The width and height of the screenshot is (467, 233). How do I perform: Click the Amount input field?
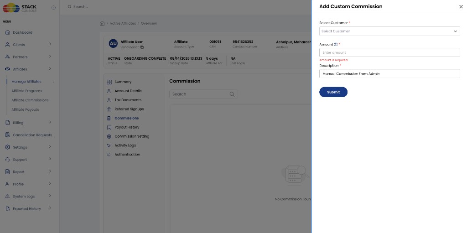[389, 52]
